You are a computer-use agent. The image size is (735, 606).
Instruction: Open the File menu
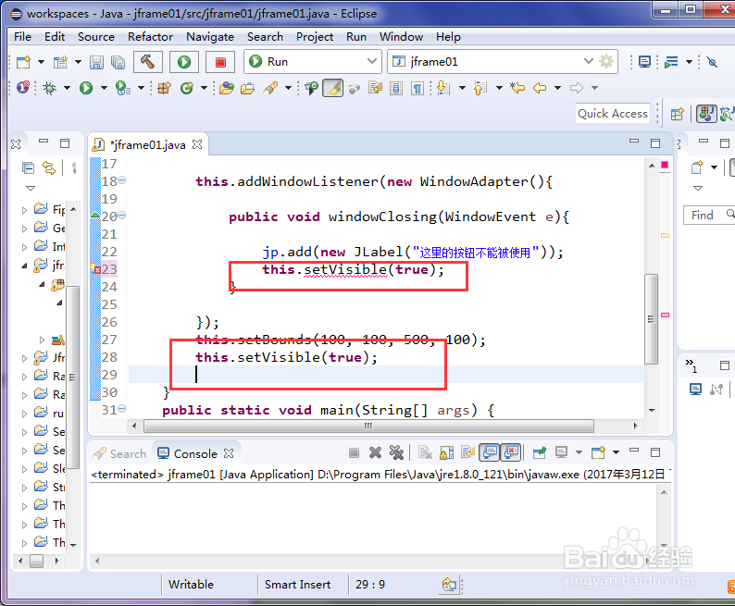coord(22,36)
